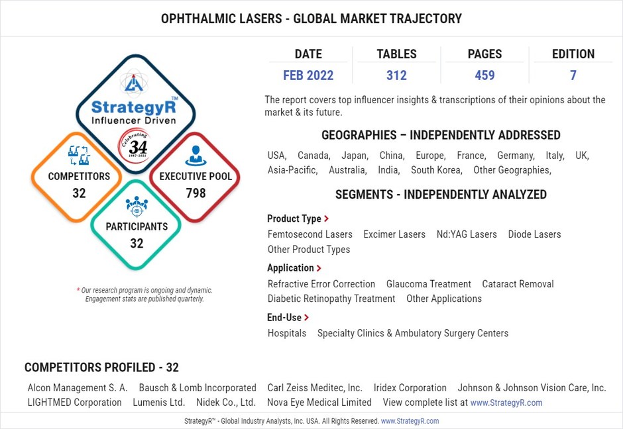Click the South Korea geography entry
This screenshot has width=623, height=429.
436,170
